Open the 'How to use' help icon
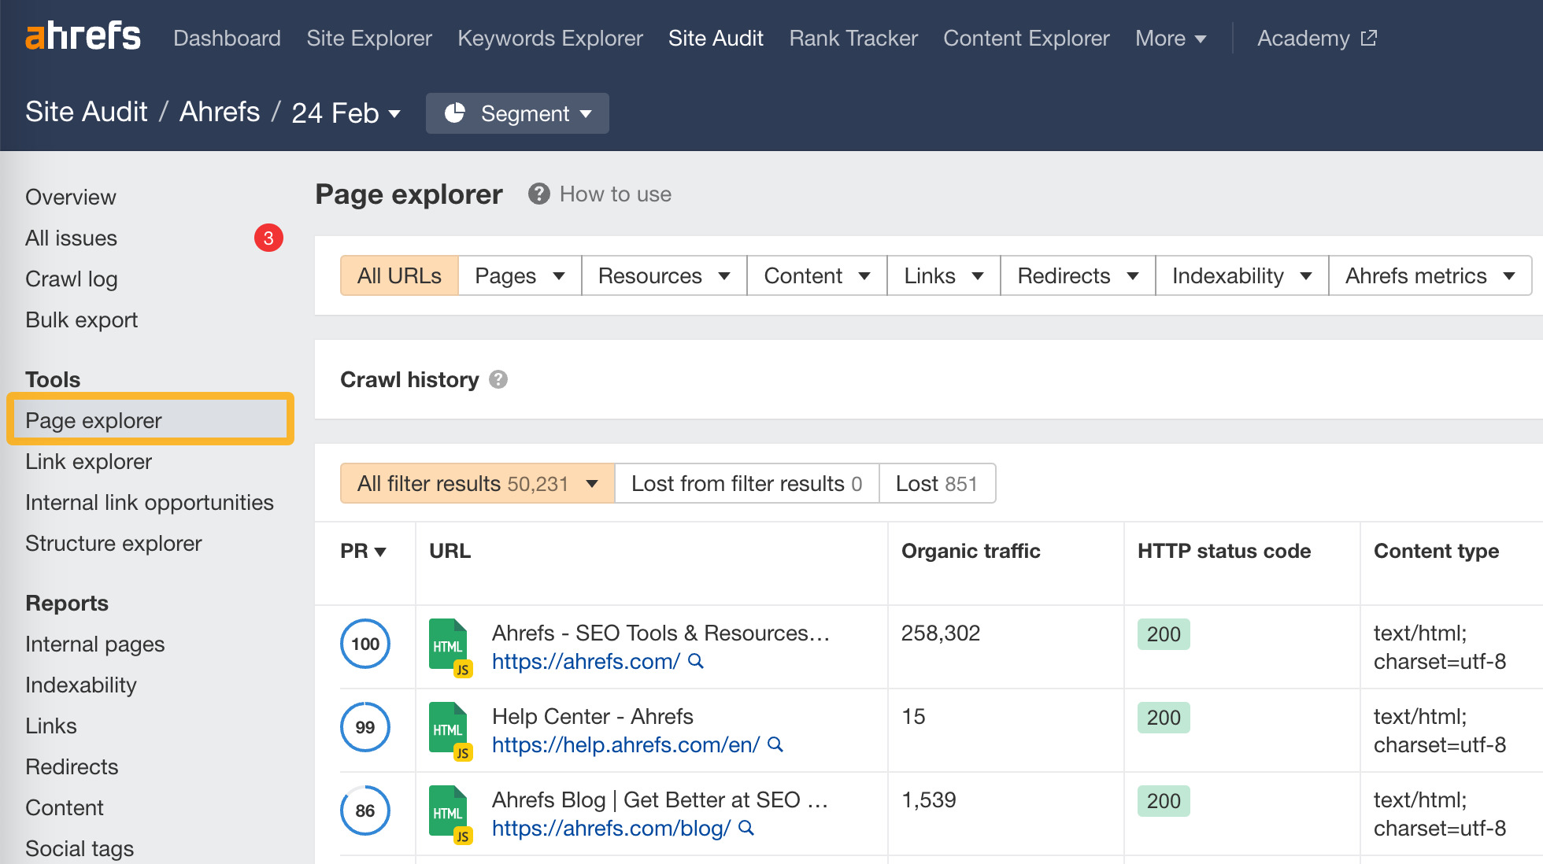Viewport: 1543px width, 864px height. click(x=540, y=194)
